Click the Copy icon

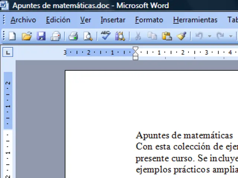coord(152,36)
